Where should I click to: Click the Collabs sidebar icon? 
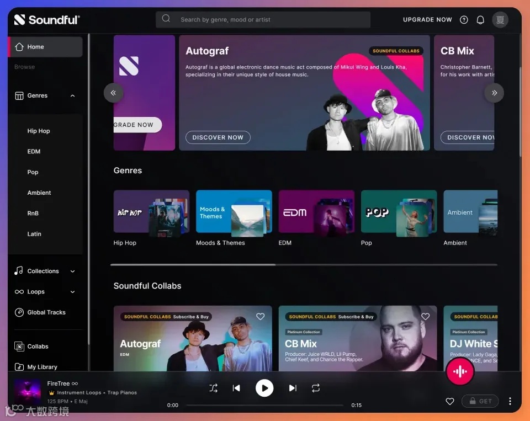coord(19,347)
